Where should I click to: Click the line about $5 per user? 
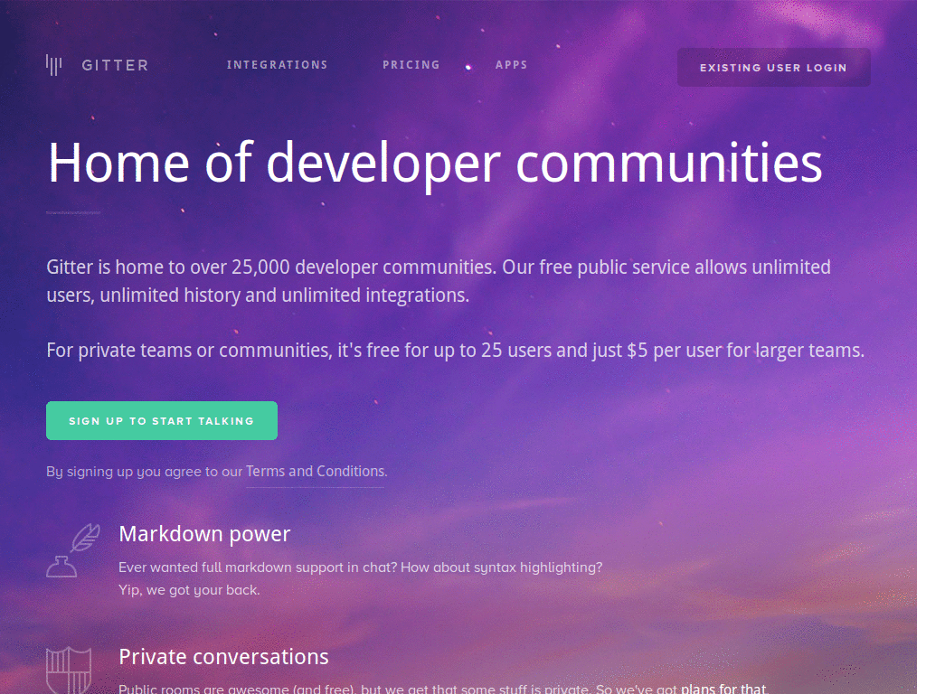[456, 351]
